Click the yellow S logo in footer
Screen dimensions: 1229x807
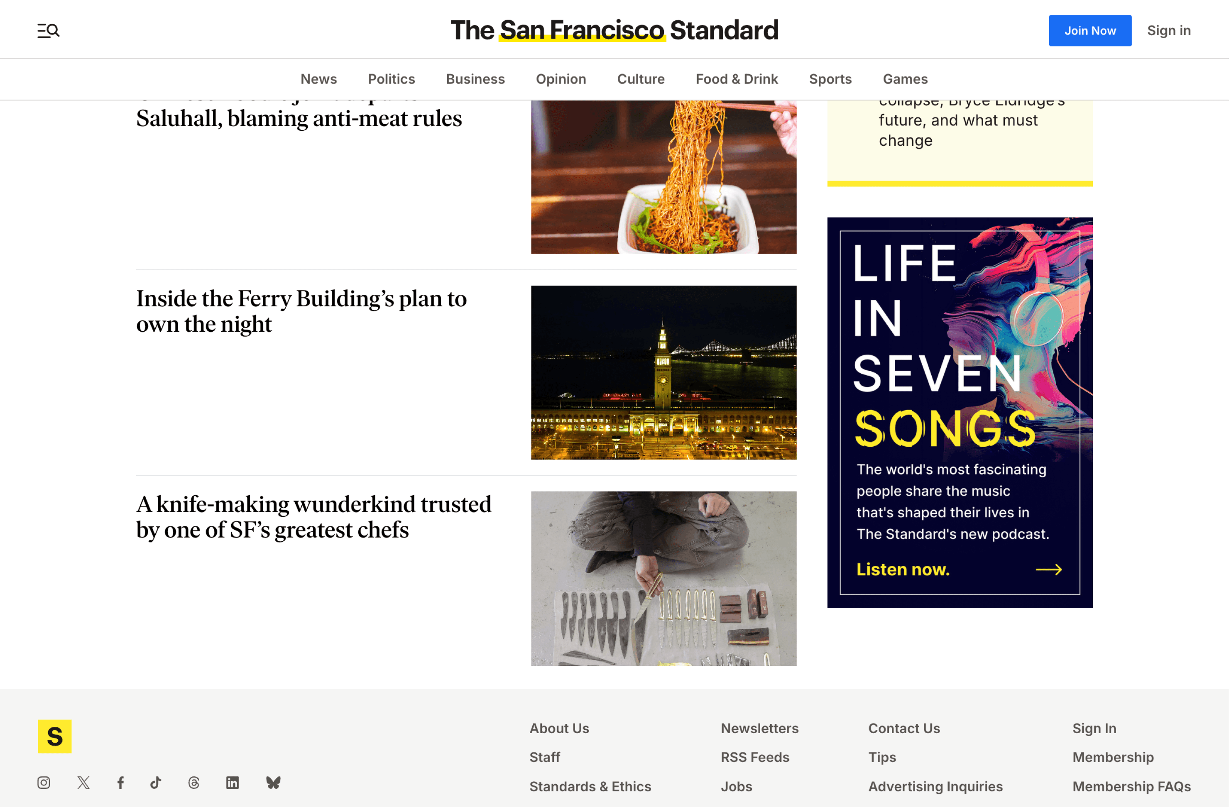(x=55, y=736)
